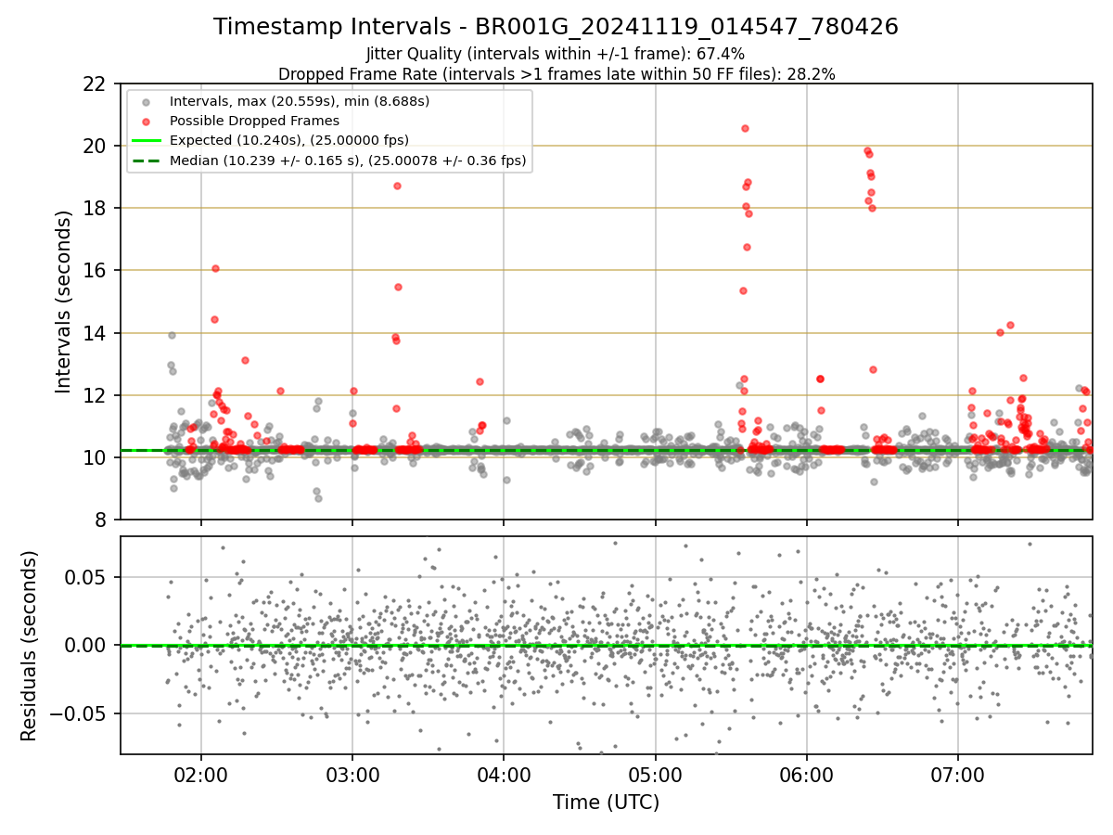Click the '10' tick on the intervals axis
Viewport: 1113px width, 835px height.
pos(95,457)
